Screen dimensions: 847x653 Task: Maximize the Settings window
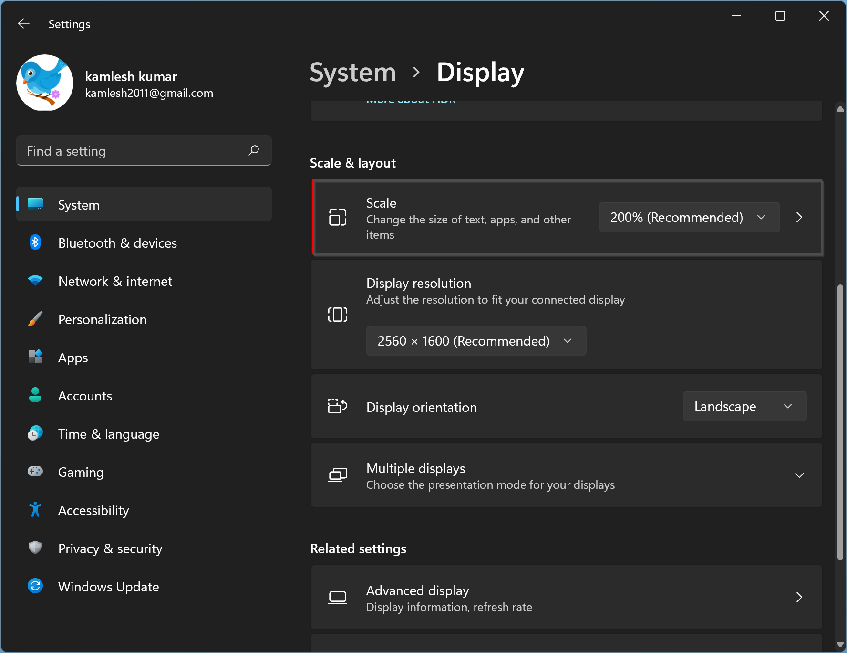780,16
